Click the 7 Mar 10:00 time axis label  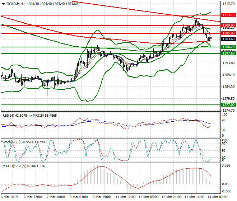coord(56,197)
